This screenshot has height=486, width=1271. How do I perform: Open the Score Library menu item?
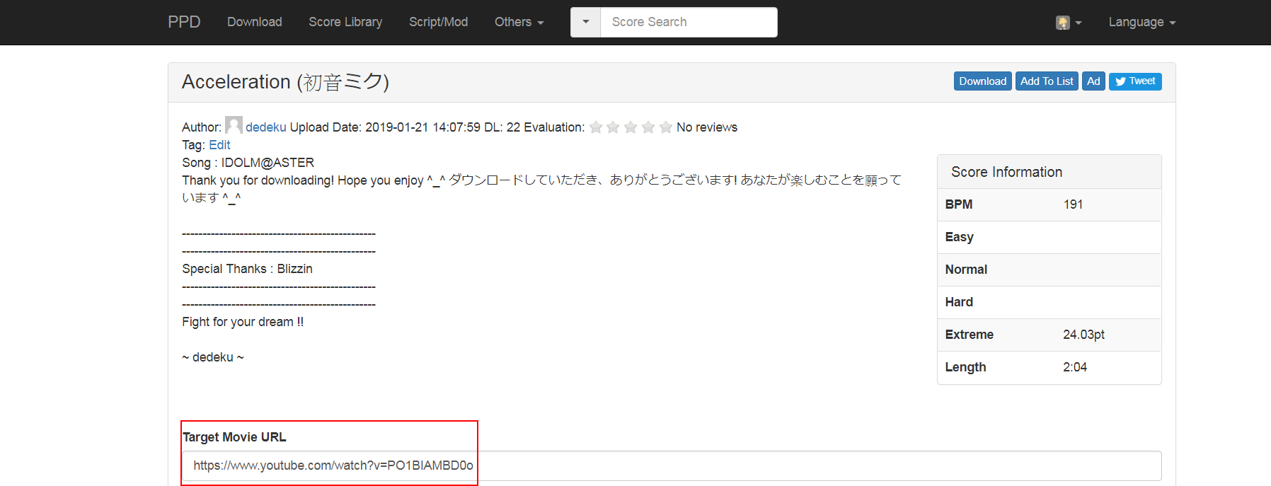click(x=345, y=22)
